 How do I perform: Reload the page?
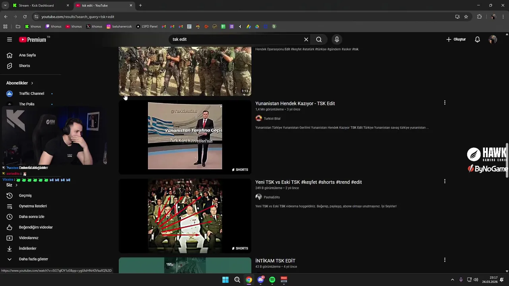[x=25, y=17]
